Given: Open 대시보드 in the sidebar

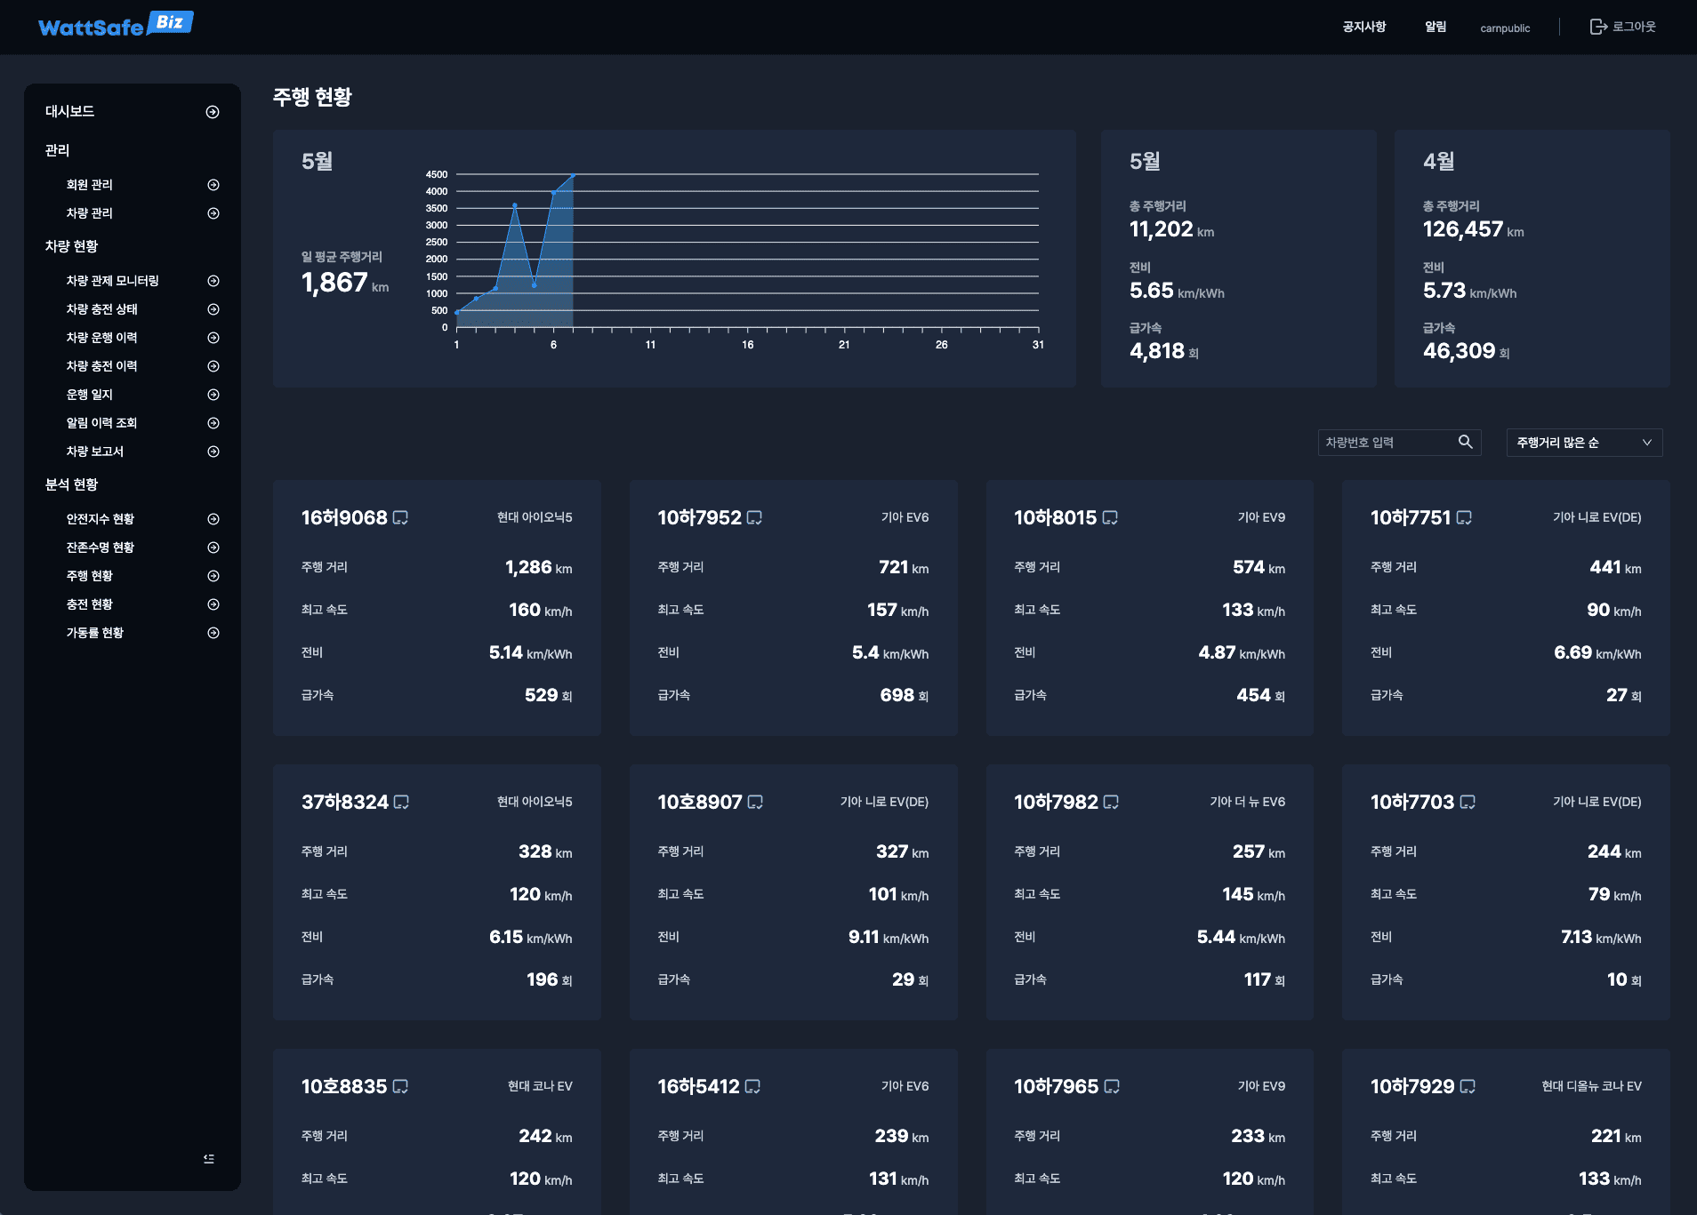Looking at the screenshot, I should point(70,111).
